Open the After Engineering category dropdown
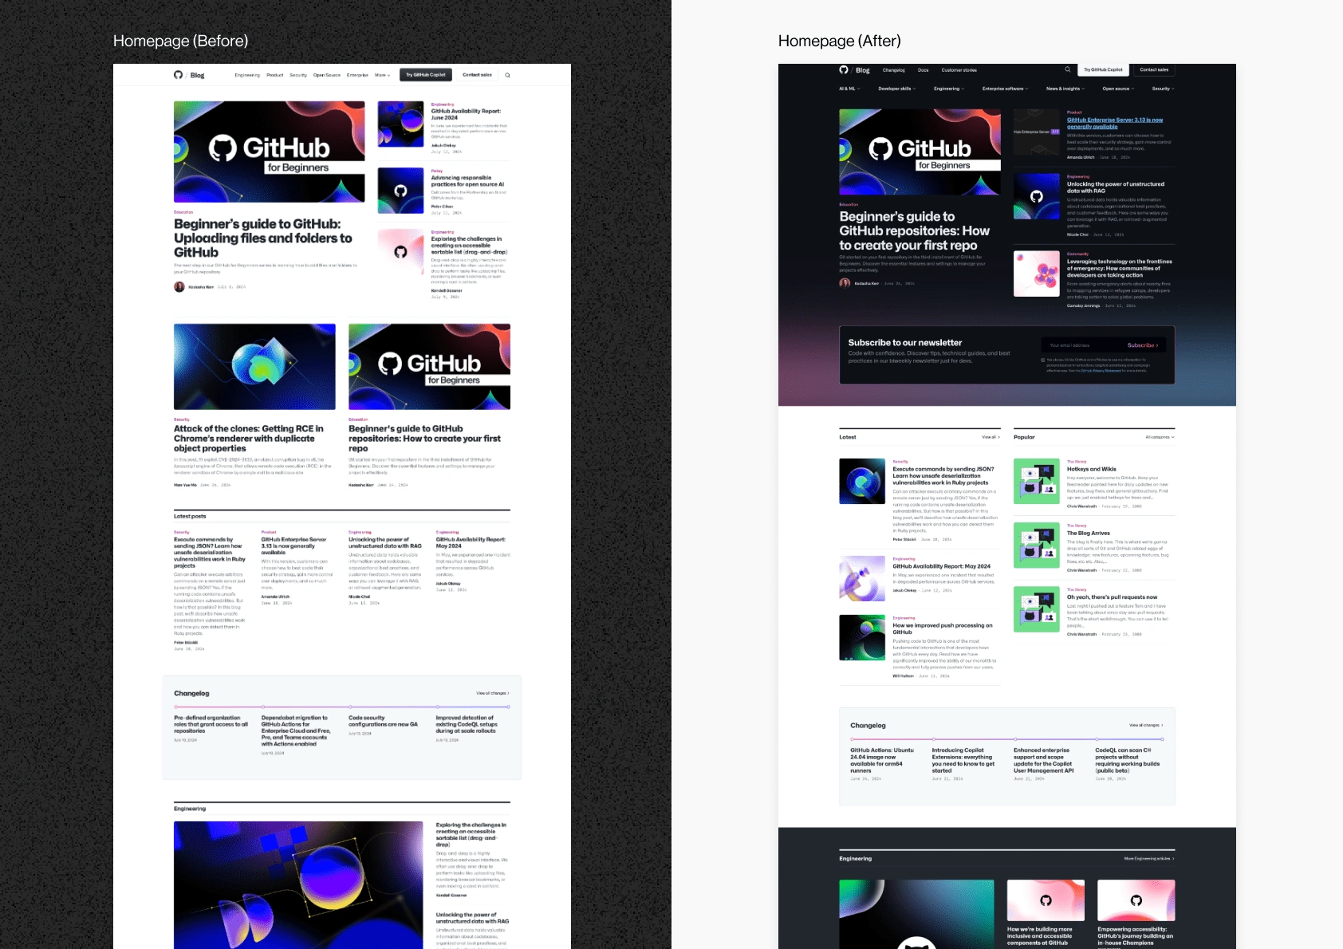 [x=949, y=89]
